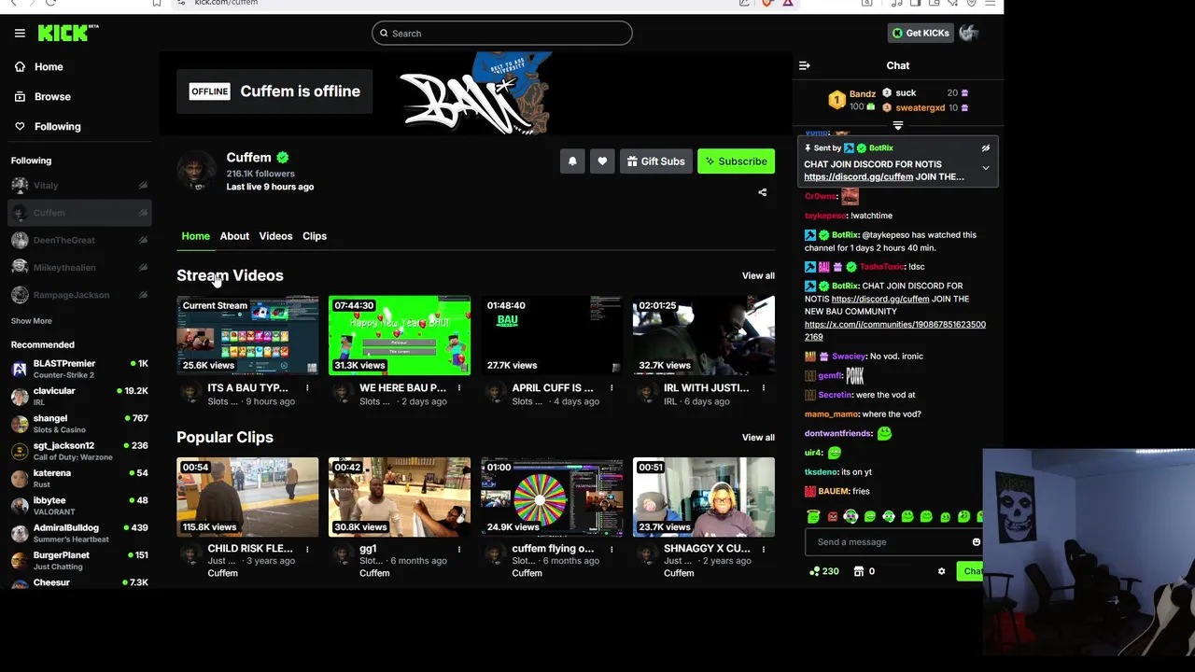Viewport: 1195px width, 672px height.
Task: Open the Current Stream video thumbnail
Action: pos(247,335)
